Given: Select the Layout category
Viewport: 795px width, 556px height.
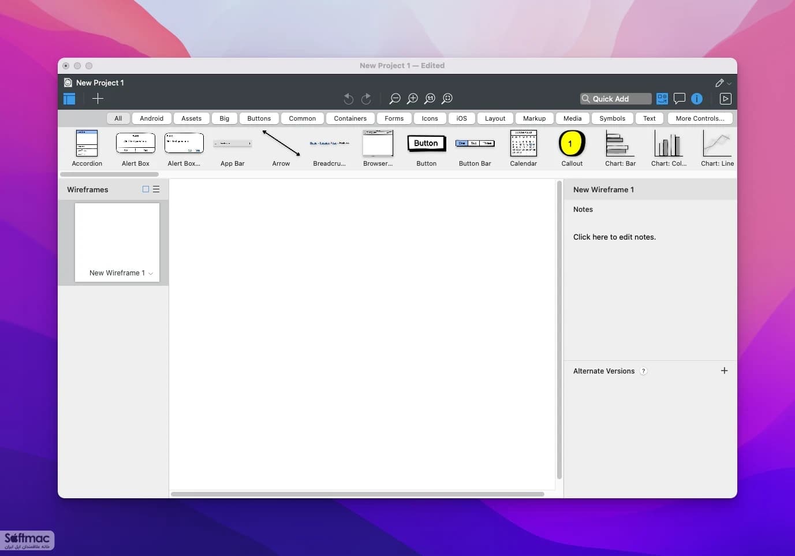Looking at the screenshot, I should coord(495,118).
